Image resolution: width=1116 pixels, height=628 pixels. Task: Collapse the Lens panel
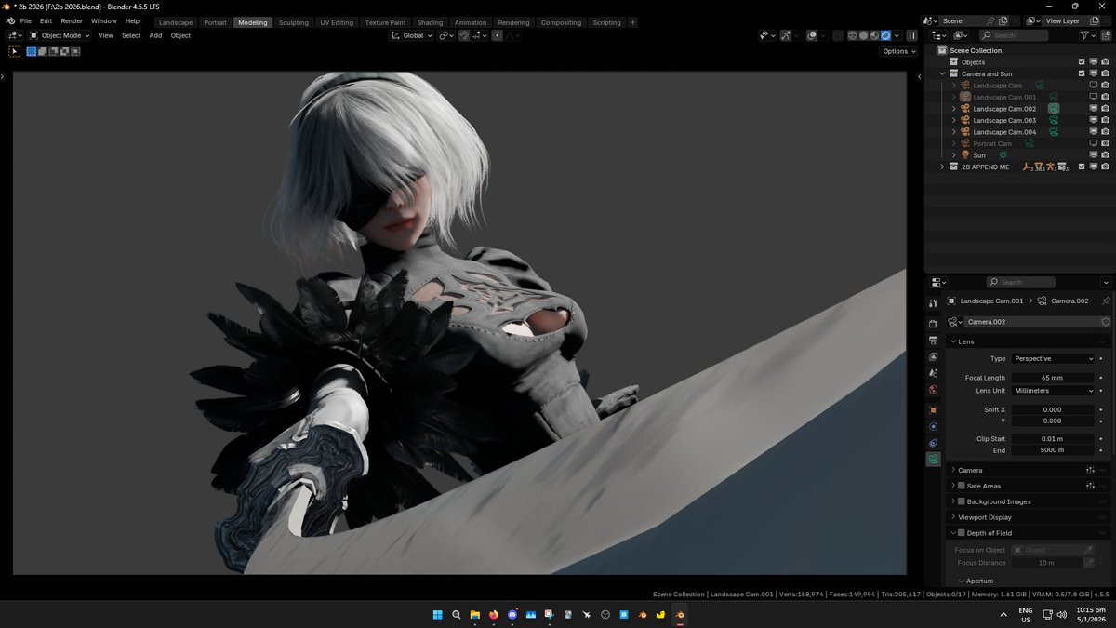(953, 341)
